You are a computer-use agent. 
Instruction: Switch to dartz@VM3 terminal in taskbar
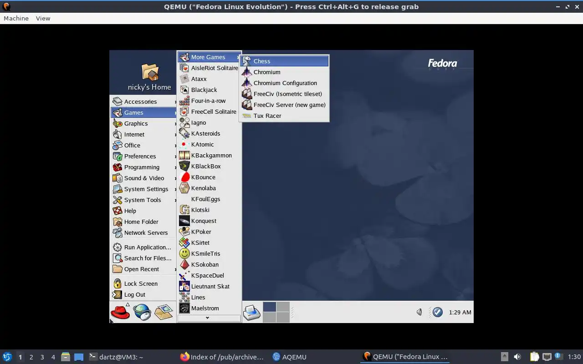[116, 357]
